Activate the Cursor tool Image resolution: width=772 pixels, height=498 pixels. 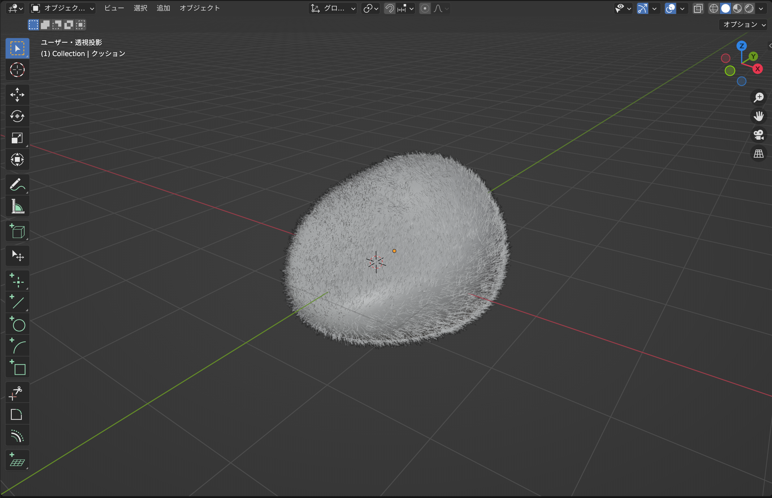click(17, 70)
